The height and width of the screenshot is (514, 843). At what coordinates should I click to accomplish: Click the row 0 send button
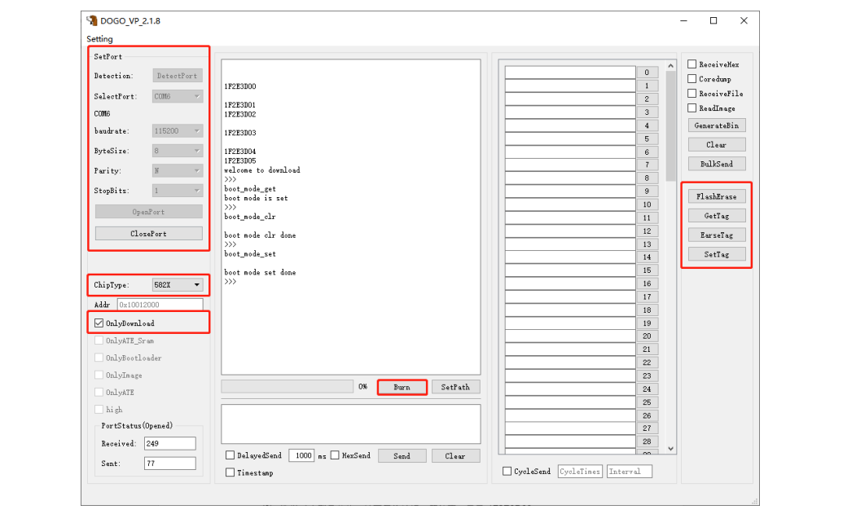click(648, 72)
